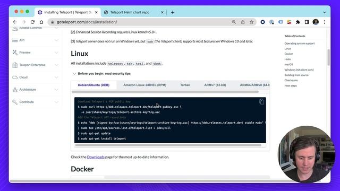Click the multicolor striped extension icon
340x191 pixels.
click(289, 22)
